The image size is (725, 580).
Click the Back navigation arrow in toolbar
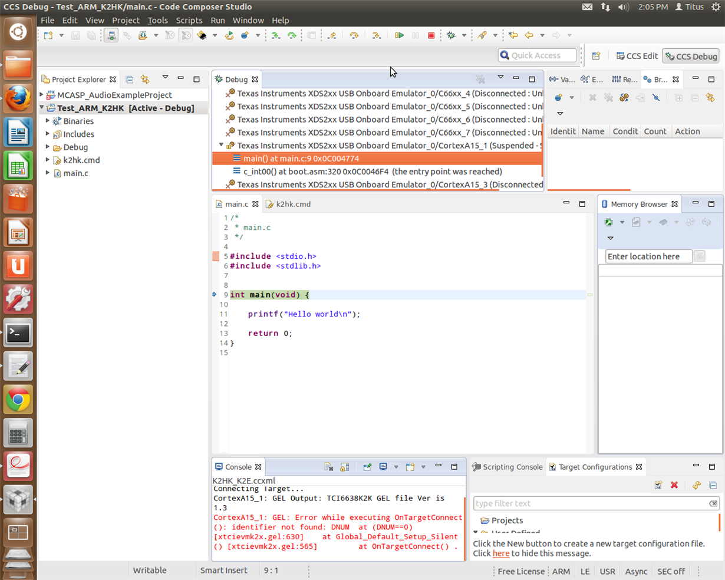(x=529, y=35)
